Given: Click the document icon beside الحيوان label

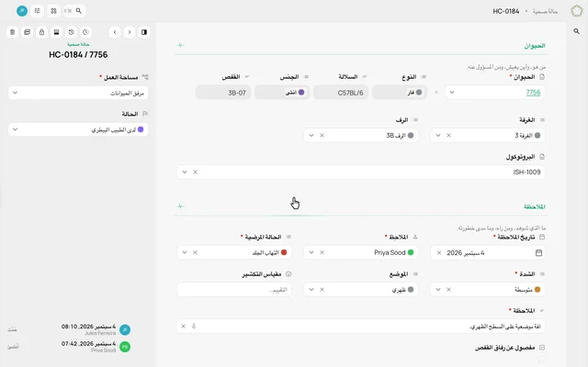Looking at the screenshot, I should (x=541, y=77).
